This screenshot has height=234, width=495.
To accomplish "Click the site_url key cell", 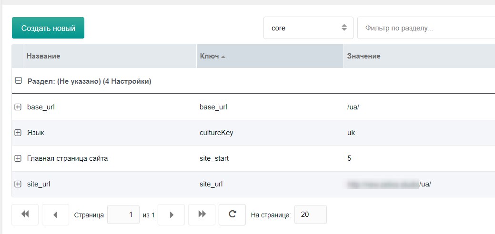I will (x=211, y=184).
